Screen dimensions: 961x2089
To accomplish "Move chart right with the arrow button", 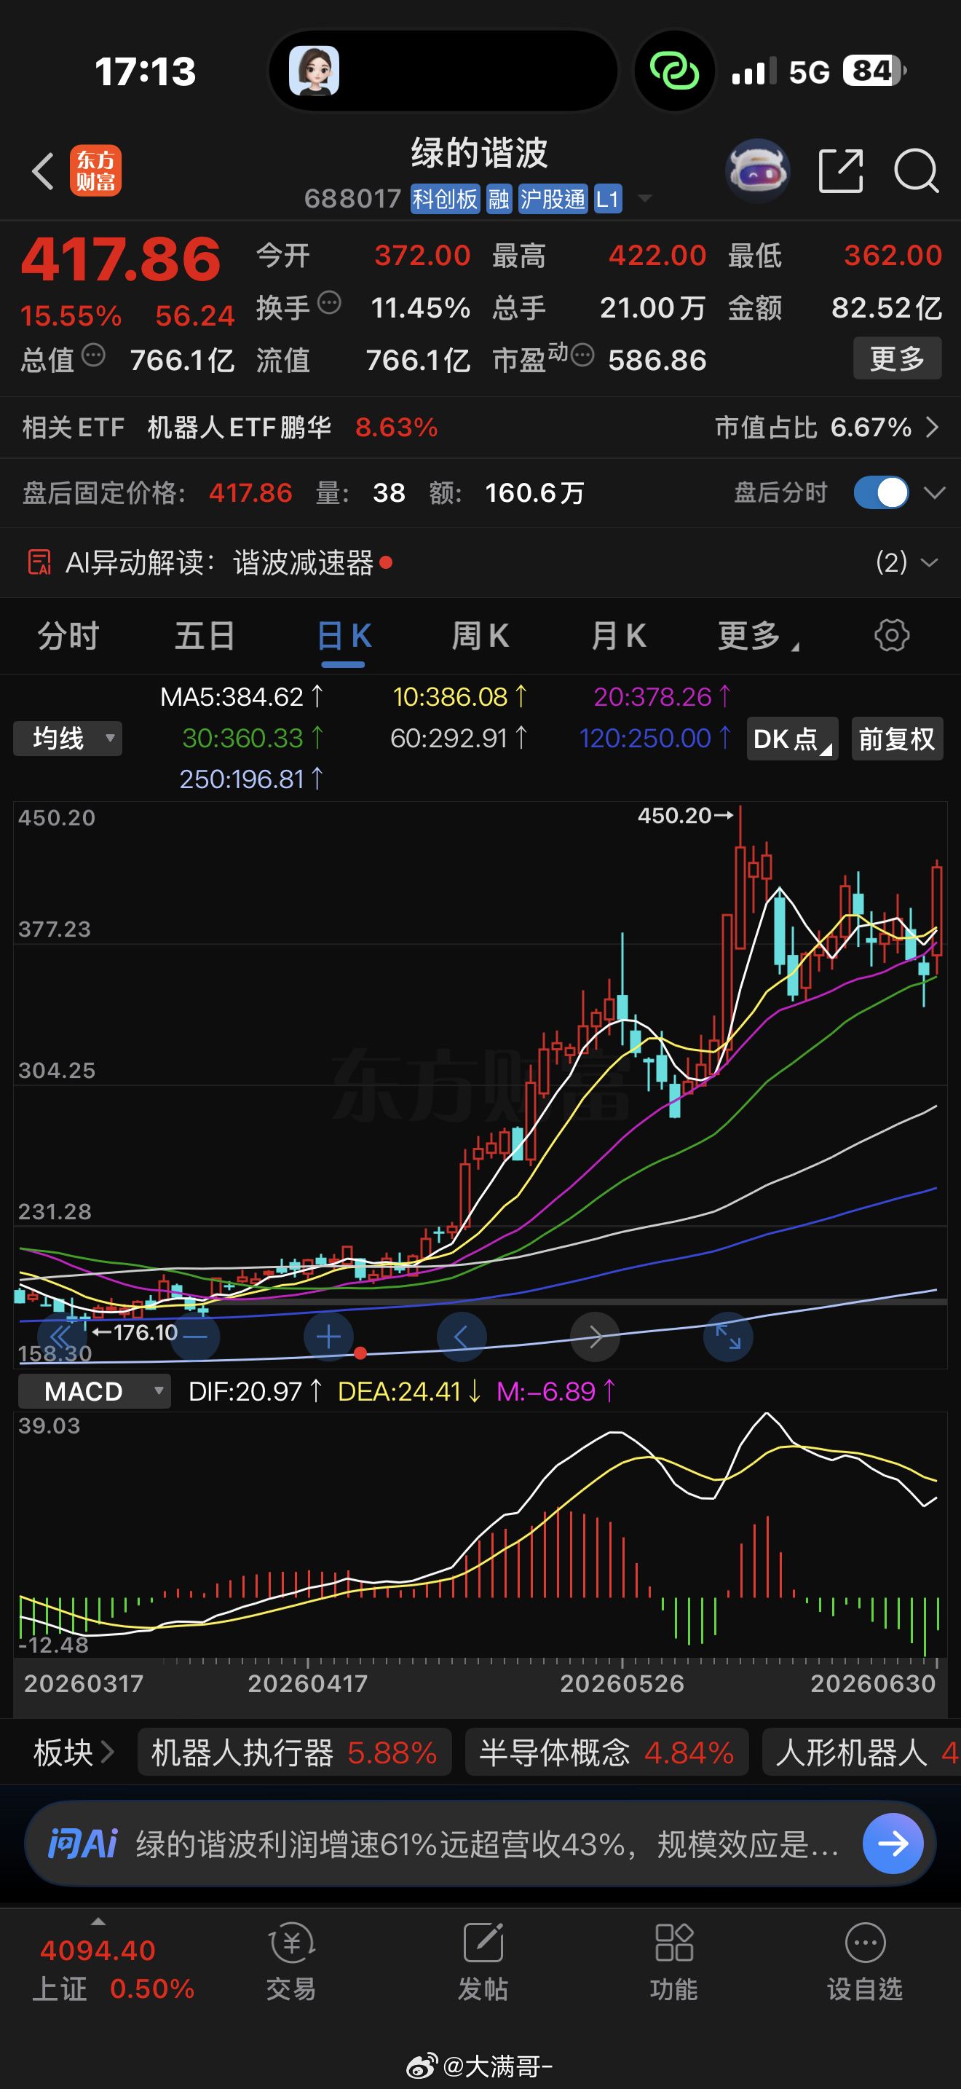I will click(595, 1337).
